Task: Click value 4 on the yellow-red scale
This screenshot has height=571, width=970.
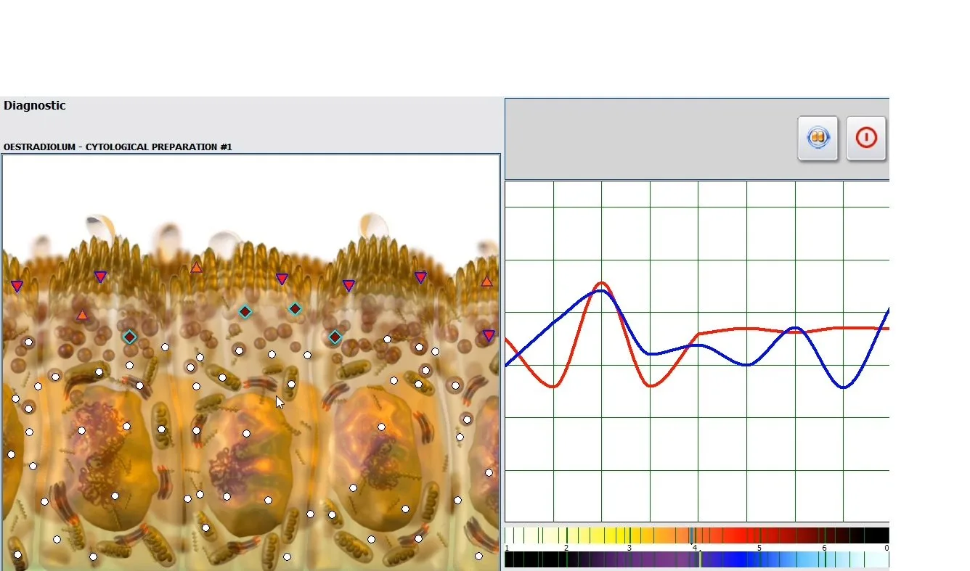Action: click(694, 548)
